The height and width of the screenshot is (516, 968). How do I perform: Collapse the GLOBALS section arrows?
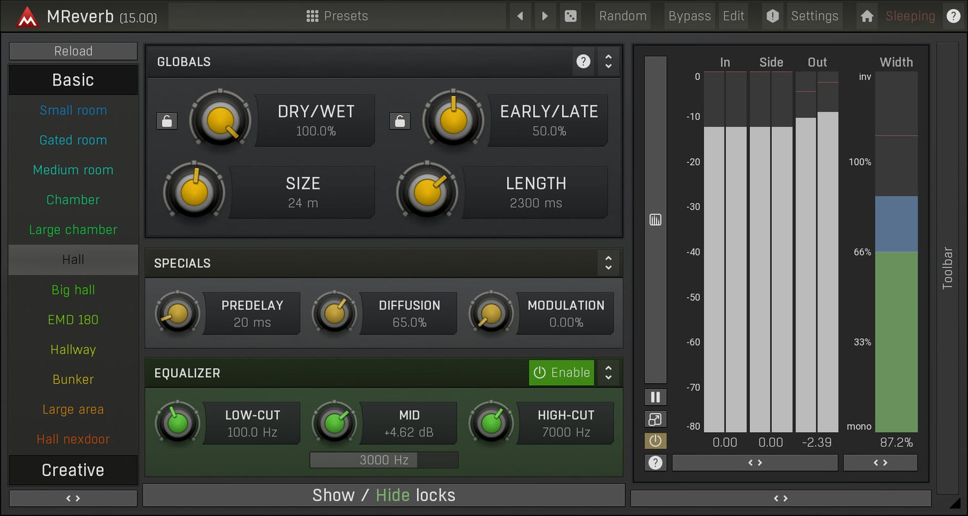[608, 62]
